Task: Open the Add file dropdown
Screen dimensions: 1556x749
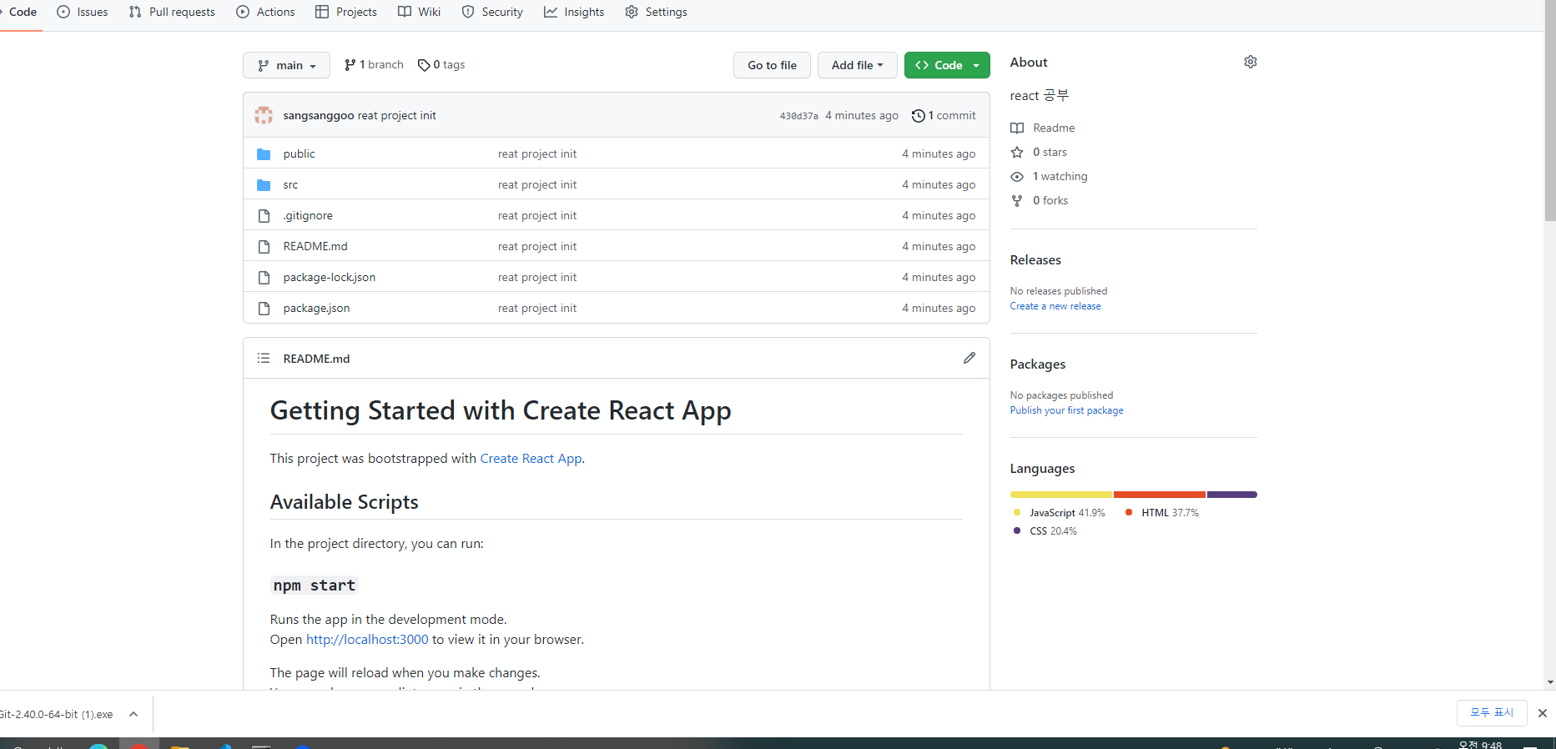Action: (858, 65)
